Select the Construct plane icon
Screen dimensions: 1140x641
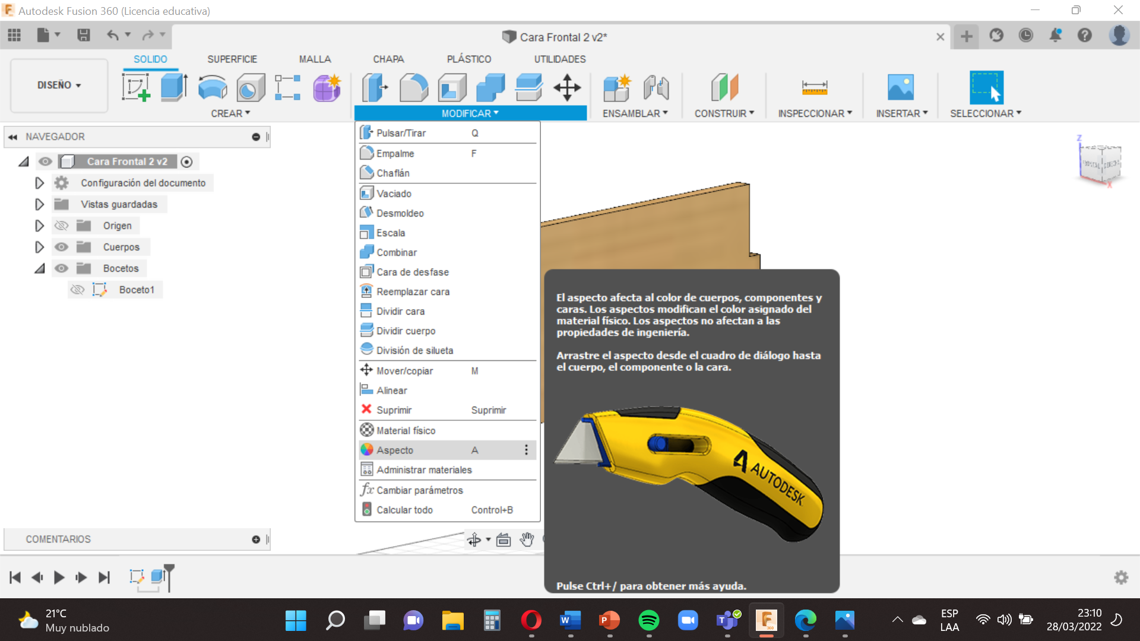coord(724,88)
